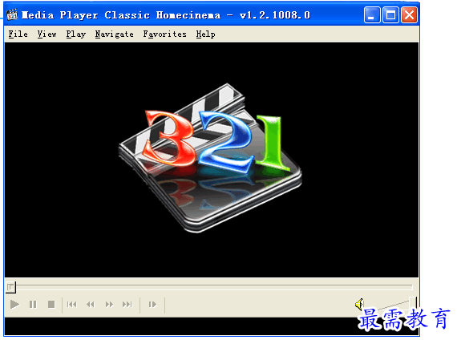Click the Pause button
The width and height of the screenshot is (457, 344).
pyautogui.click(x=33, y=305)
